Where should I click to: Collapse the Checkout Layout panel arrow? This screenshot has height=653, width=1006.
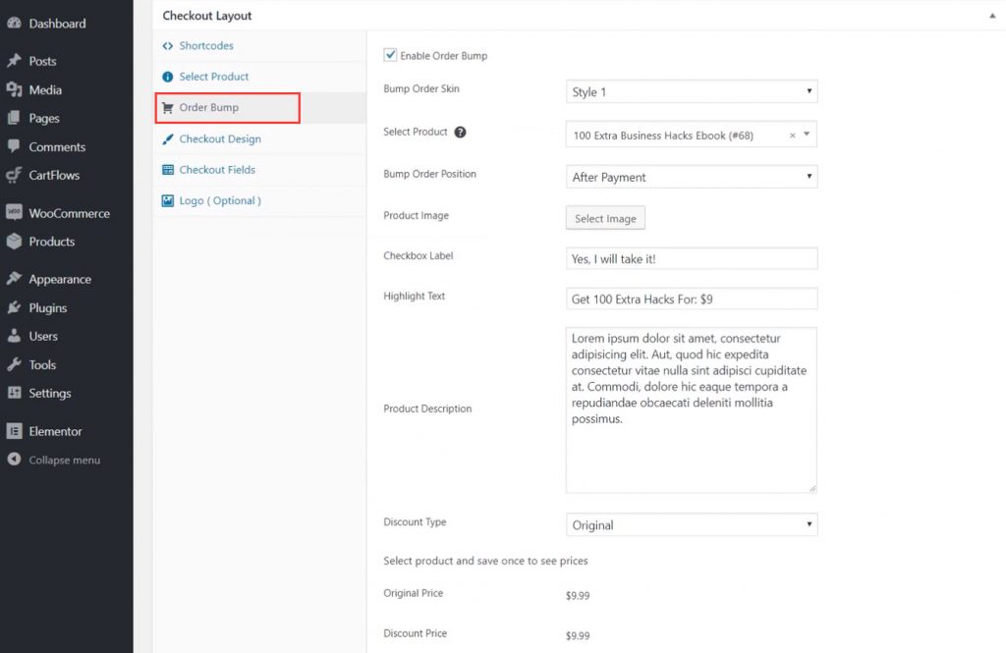[990, 15]
